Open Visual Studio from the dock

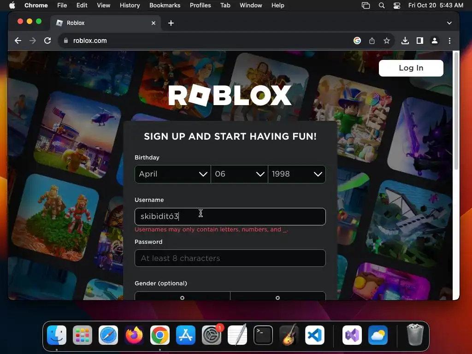(352, 335)
